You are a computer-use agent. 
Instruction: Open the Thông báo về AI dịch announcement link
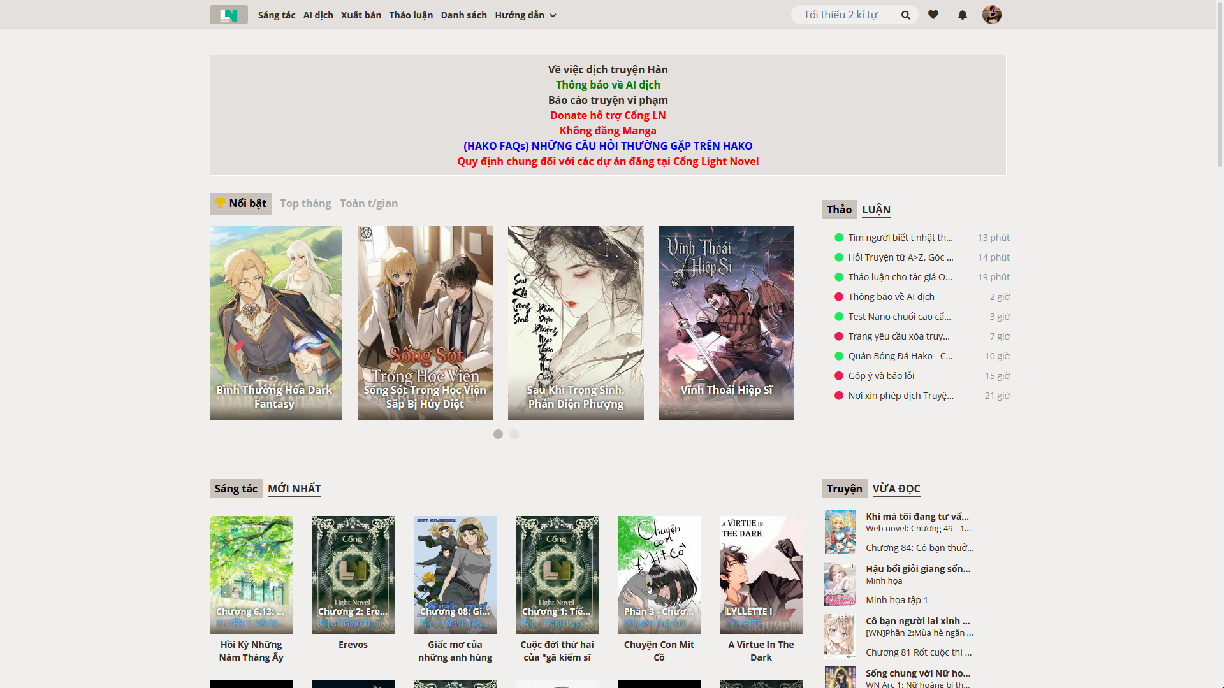click(608, 85)
